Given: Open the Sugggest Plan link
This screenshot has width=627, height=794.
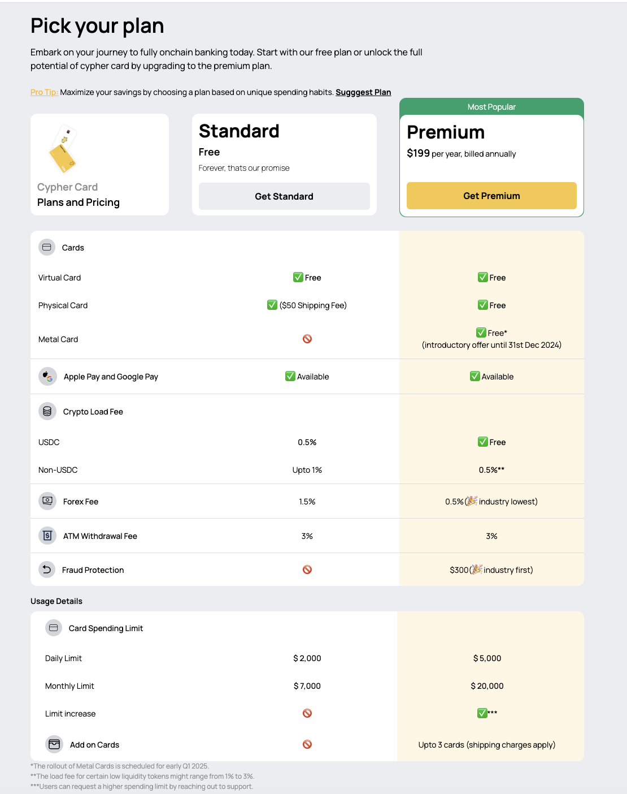Looking at the screenshot, I should (363, 92).
